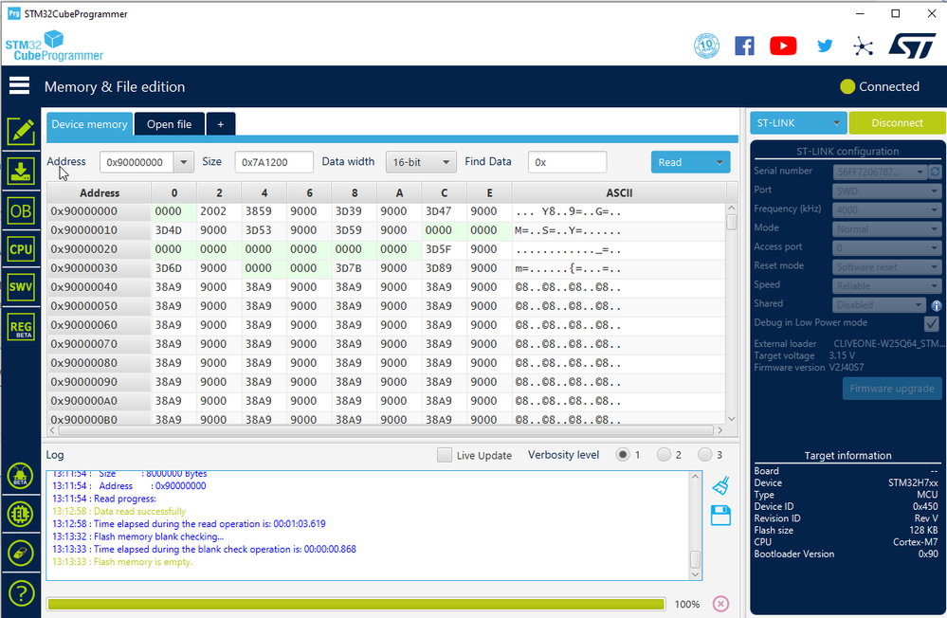Image resolution: width=947 pixels, height=618 pixels.
Task: Open the ST-LINK interface dropdown
Action: tap(798, 122)
